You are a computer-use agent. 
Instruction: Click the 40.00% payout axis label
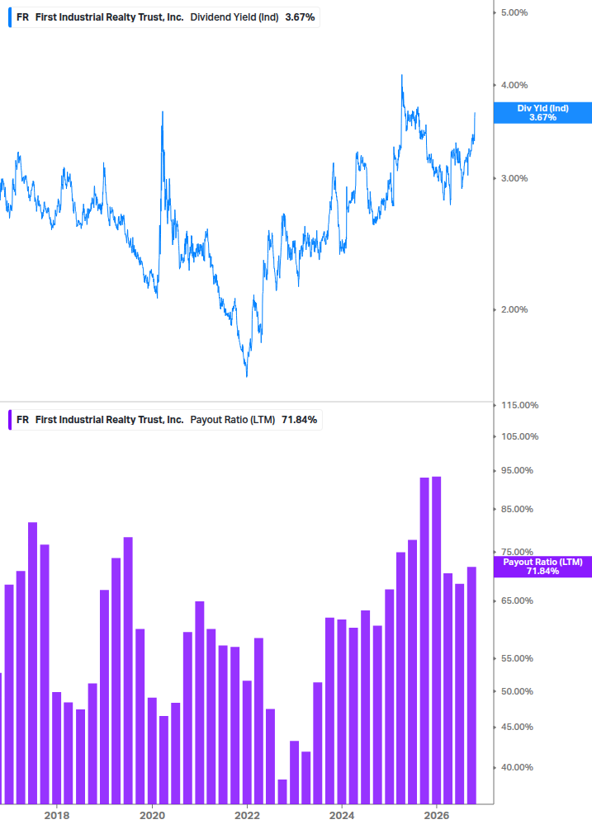click(517, 768)
